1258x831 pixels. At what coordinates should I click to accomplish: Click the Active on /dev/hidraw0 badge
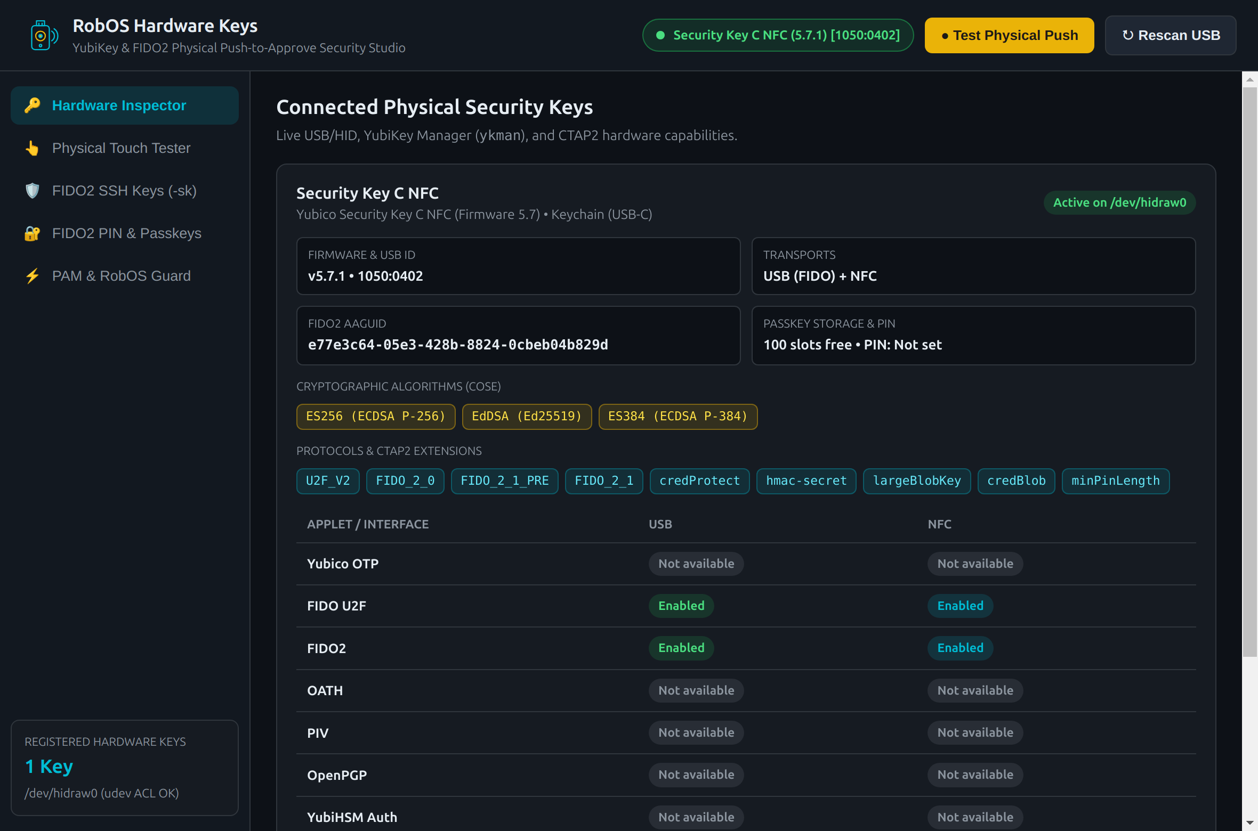[1119, 202]
